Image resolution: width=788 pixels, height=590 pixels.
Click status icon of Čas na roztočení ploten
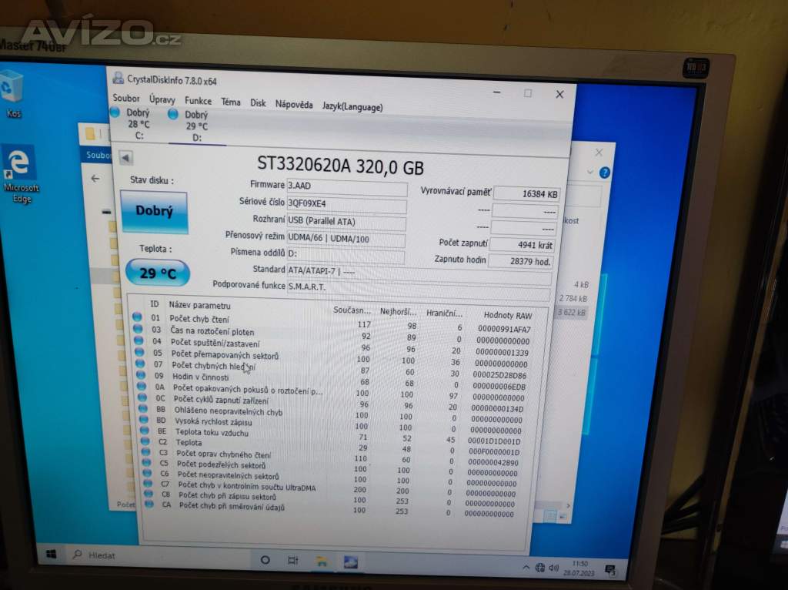point(138,328)
